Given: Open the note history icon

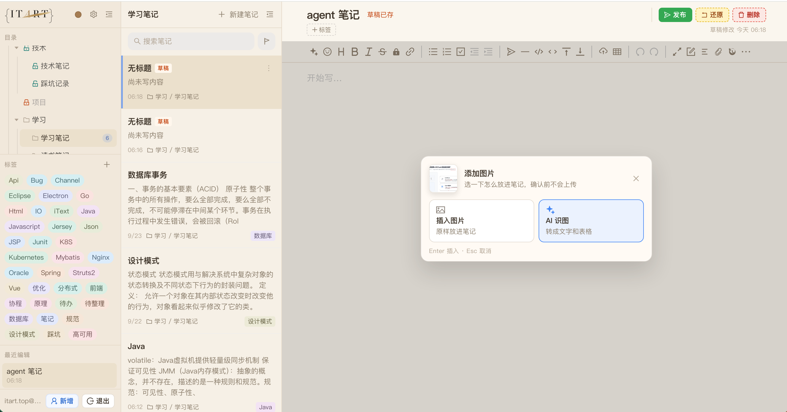Looking at the screenshot, I should 732,52.
